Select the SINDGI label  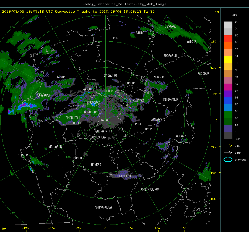tap(141, 33)
